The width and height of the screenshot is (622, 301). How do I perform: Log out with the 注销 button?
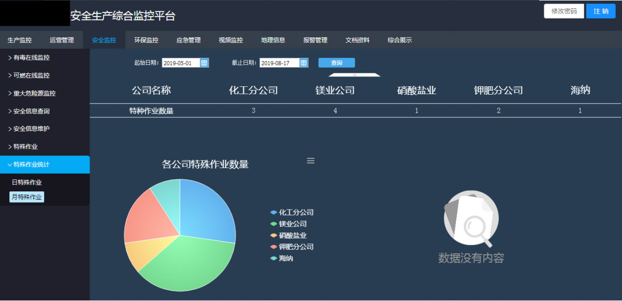[601, 11]
